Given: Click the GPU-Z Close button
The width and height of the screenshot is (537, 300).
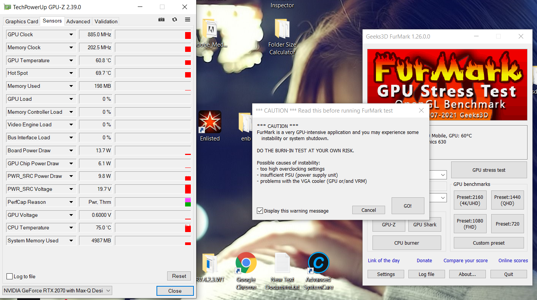Looking at the screenshot, I should 175,291.
